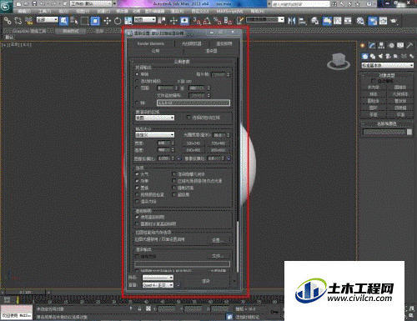Open the Quad 4 view dropdown
This screenshot has height=321, width=417.
pyautogui.click(x=158, y=285)
